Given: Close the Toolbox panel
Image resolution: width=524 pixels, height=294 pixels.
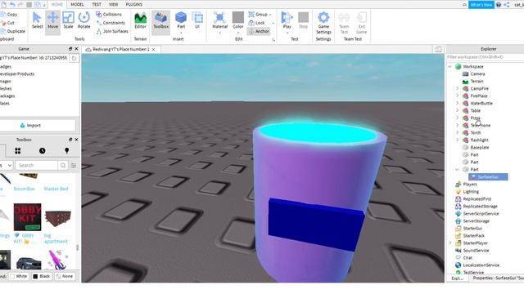Looking at the screenshot, I should [76, 140].
